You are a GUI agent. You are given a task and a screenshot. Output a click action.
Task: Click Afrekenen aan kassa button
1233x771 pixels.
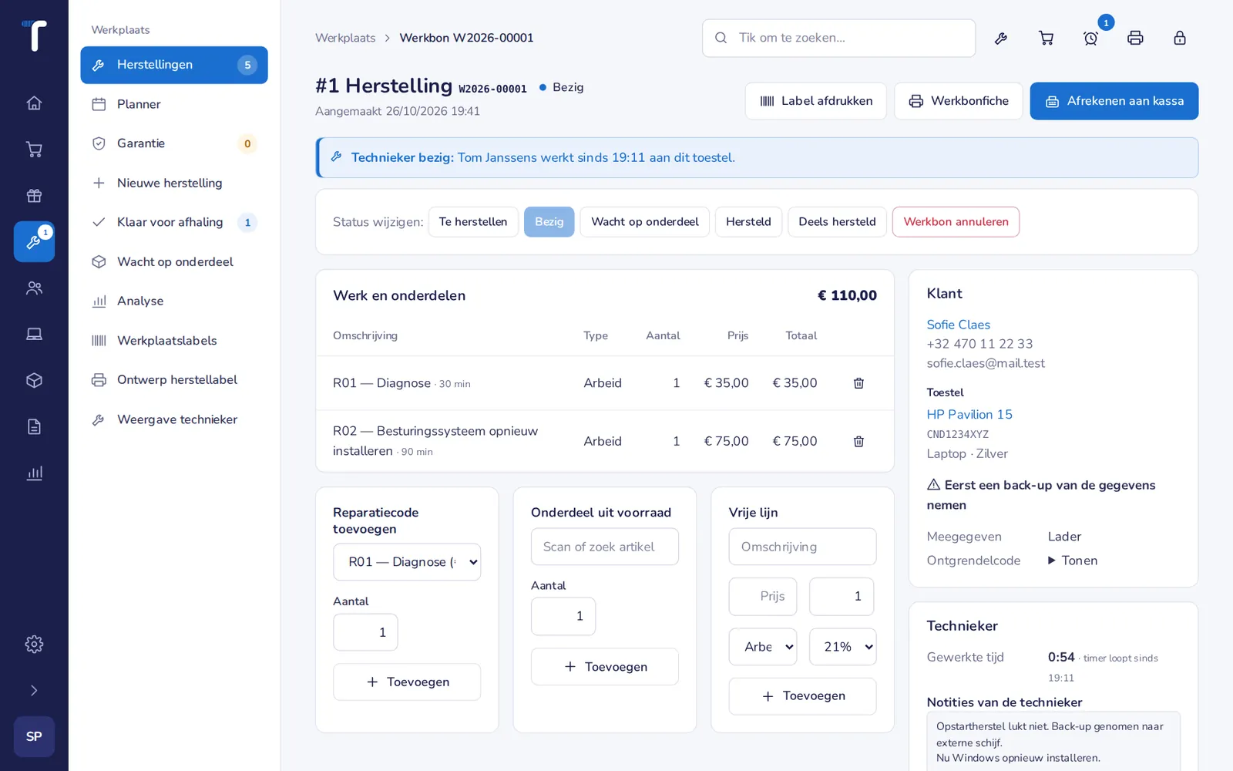pos(1114,101)
